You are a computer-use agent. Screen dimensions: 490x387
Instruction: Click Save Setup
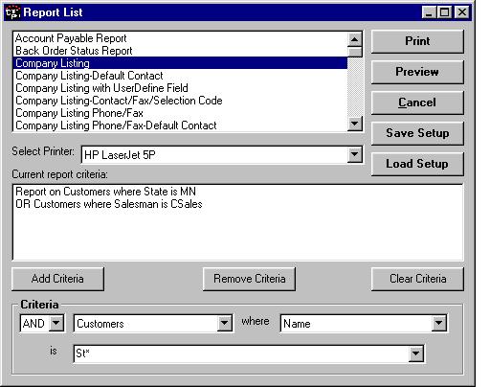click(417, 133)
